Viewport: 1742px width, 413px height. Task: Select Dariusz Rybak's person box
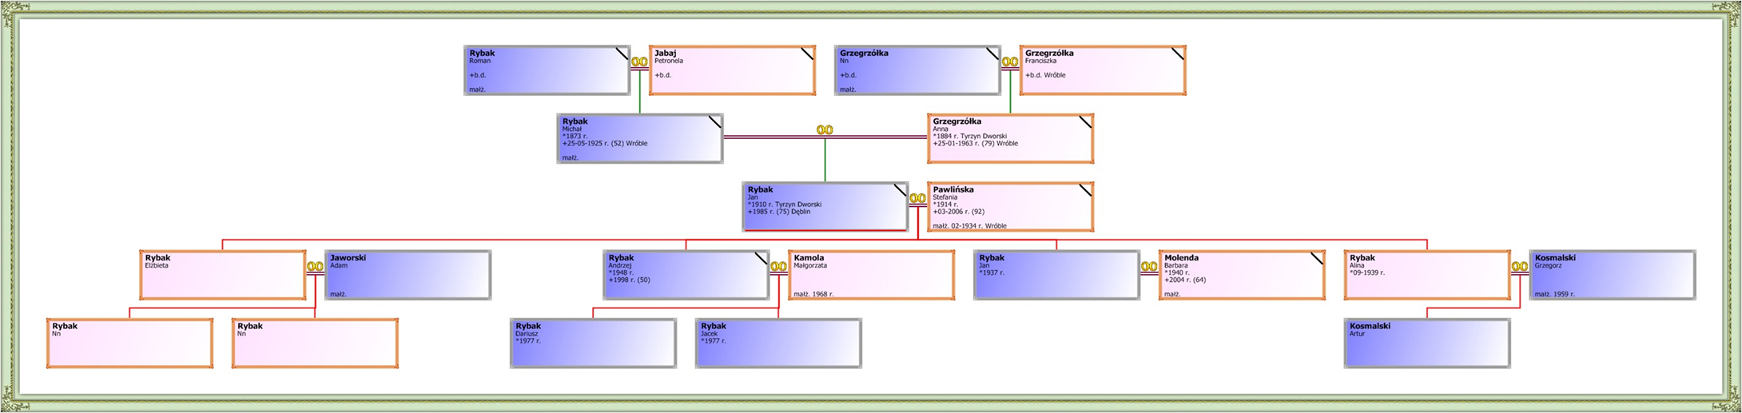pos(593,344)
